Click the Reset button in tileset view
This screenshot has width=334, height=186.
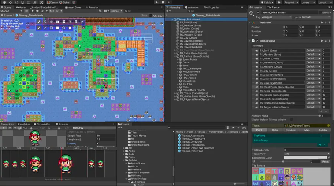(325, 161)
